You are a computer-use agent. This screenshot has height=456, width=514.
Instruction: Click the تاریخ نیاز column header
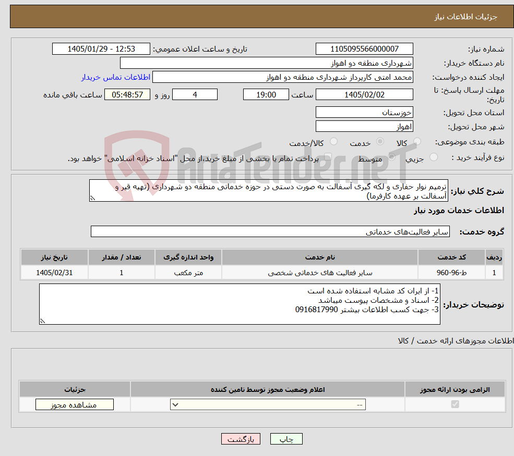54,257
